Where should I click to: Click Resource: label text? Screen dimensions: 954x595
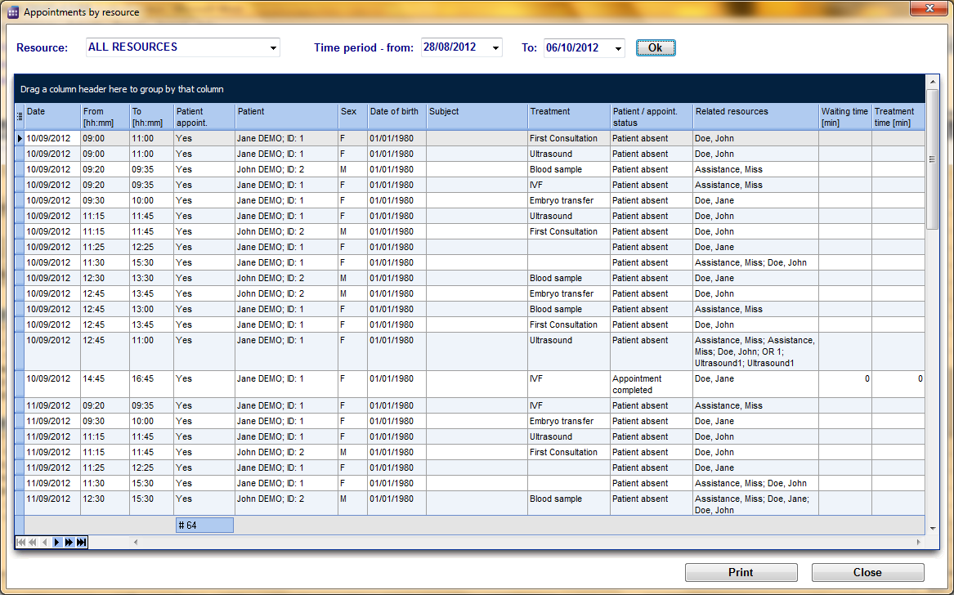point(42,48)
